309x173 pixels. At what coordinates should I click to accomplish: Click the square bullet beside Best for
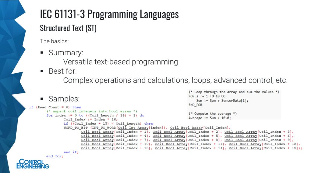[42, 71]
